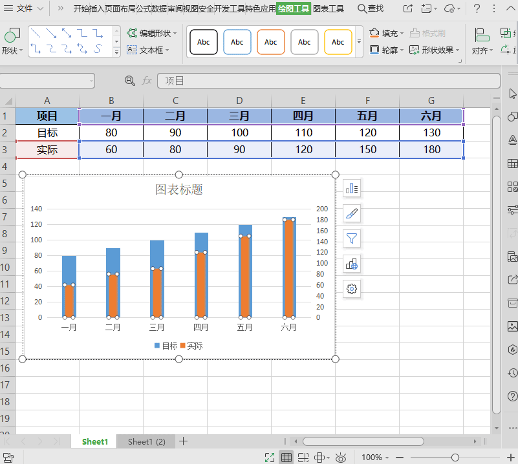Image resolution: width=518 pixels, height=464 pixels.
Task: Click the share icon in title bar
Action: (x=408, y=8)
